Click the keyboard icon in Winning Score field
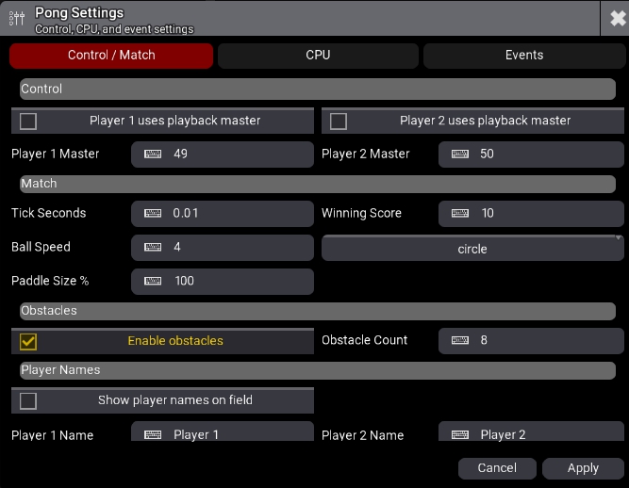 [460, 213]
